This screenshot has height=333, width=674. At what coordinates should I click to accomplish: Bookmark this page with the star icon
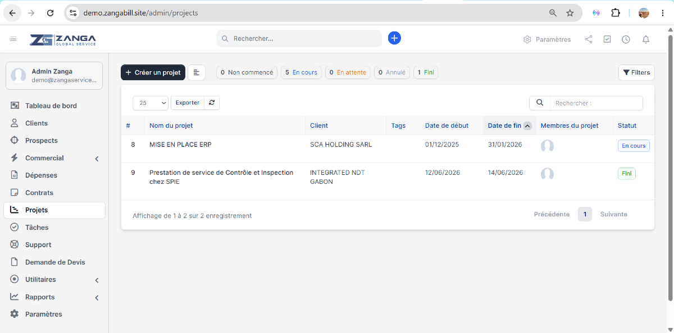click(570, 12)
